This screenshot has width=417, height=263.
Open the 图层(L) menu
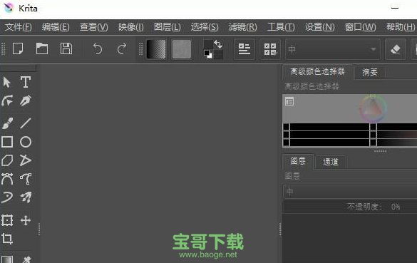tap(168, 27)
